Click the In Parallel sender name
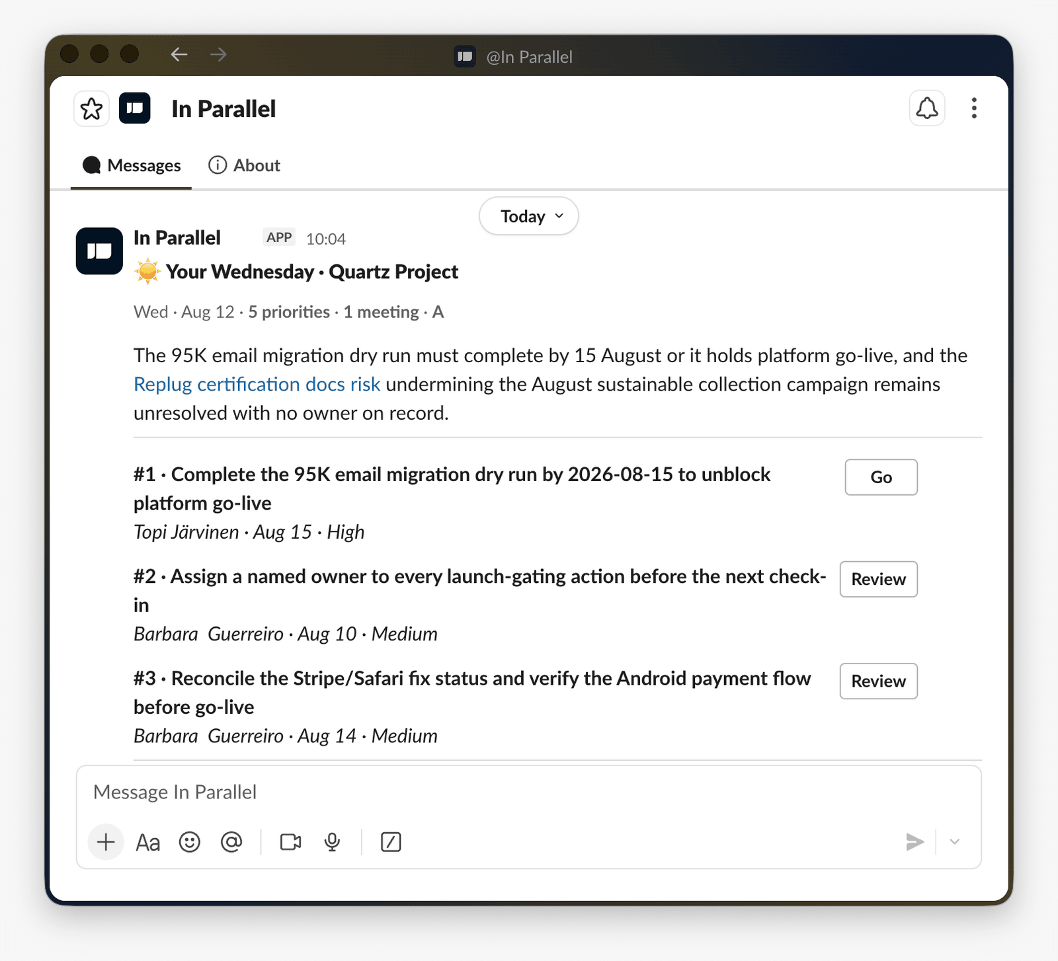Viewport: 1058px width, 961px height. point(177,238)
